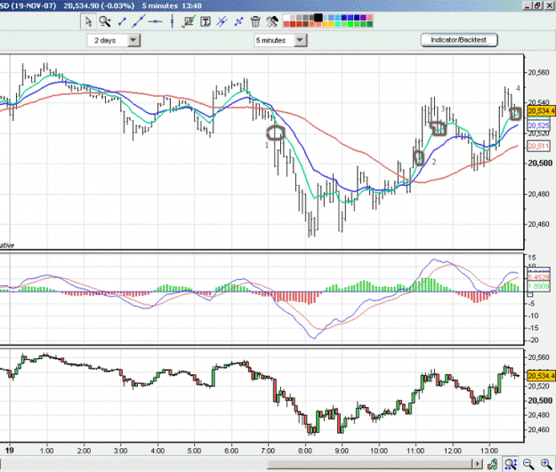
Task: Click the trash delete icon
Action: pyautogui.click(x=255, y=21)
